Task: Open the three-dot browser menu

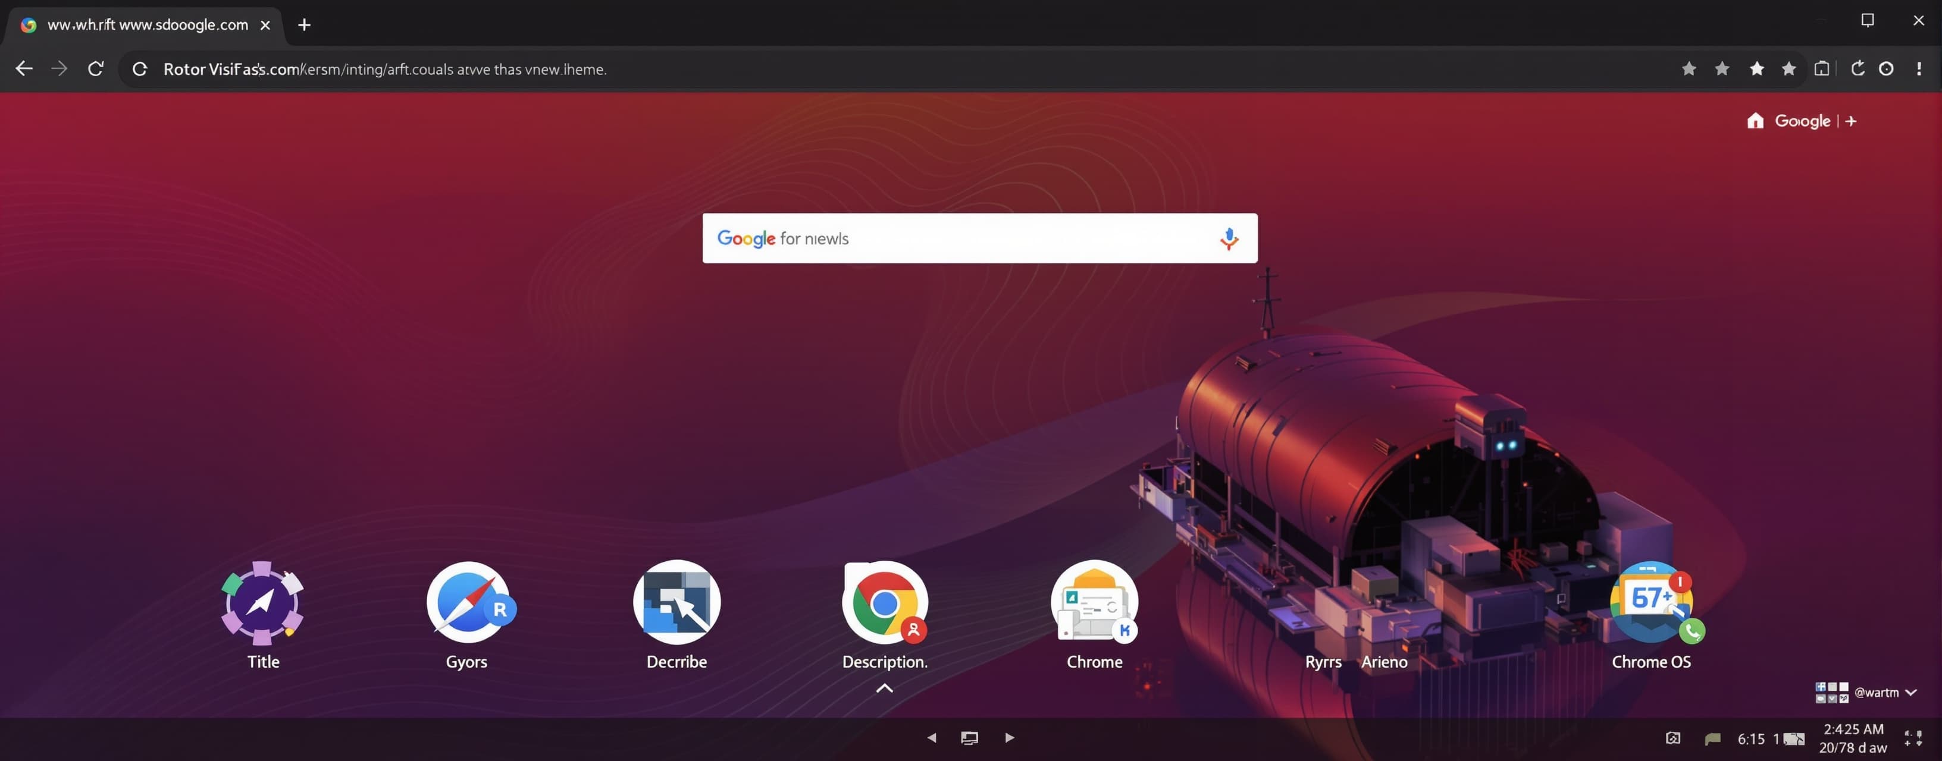Action: (1919, 68)
